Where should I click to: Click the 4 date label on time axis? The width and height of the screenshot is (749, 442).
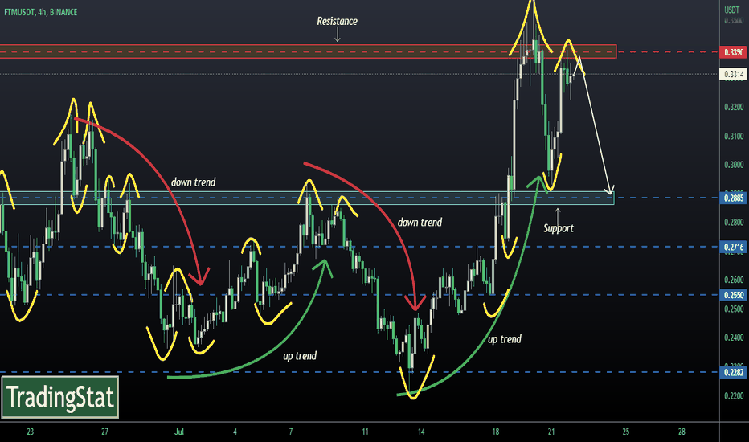coord(235,432)
